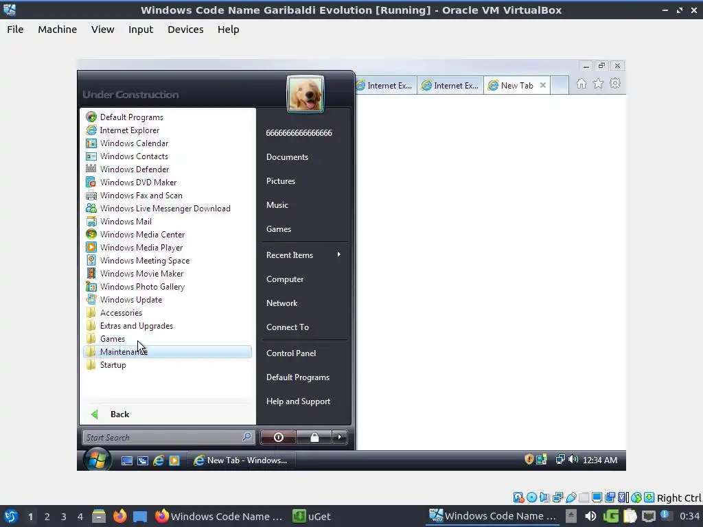The image size is (703, 527).
Task: Open Music from the start menu
Action: pos(277,204)
